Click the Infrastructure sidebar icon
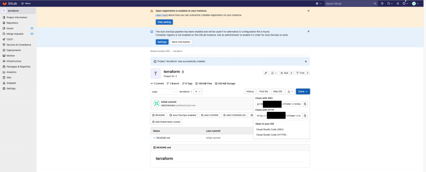The width and height of the screenshot is (426, 172). click(x=4, y=61)
